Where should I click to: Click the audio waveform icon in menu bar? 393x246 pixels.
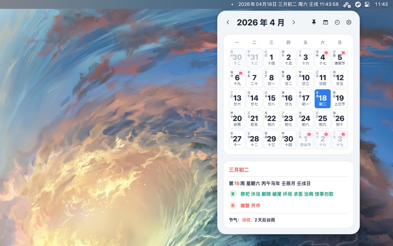[x=347, y=4]
